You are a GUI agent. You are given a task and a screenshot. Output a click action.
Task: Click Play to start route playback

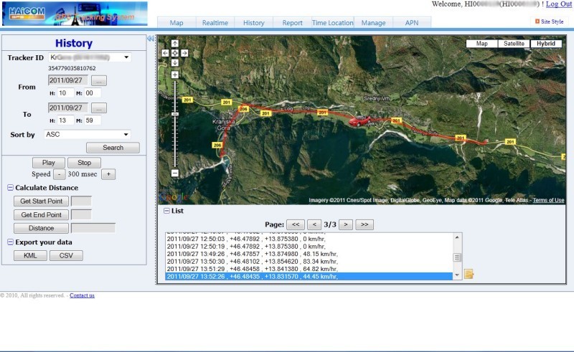pyautogui.click(x=48, y=163)
